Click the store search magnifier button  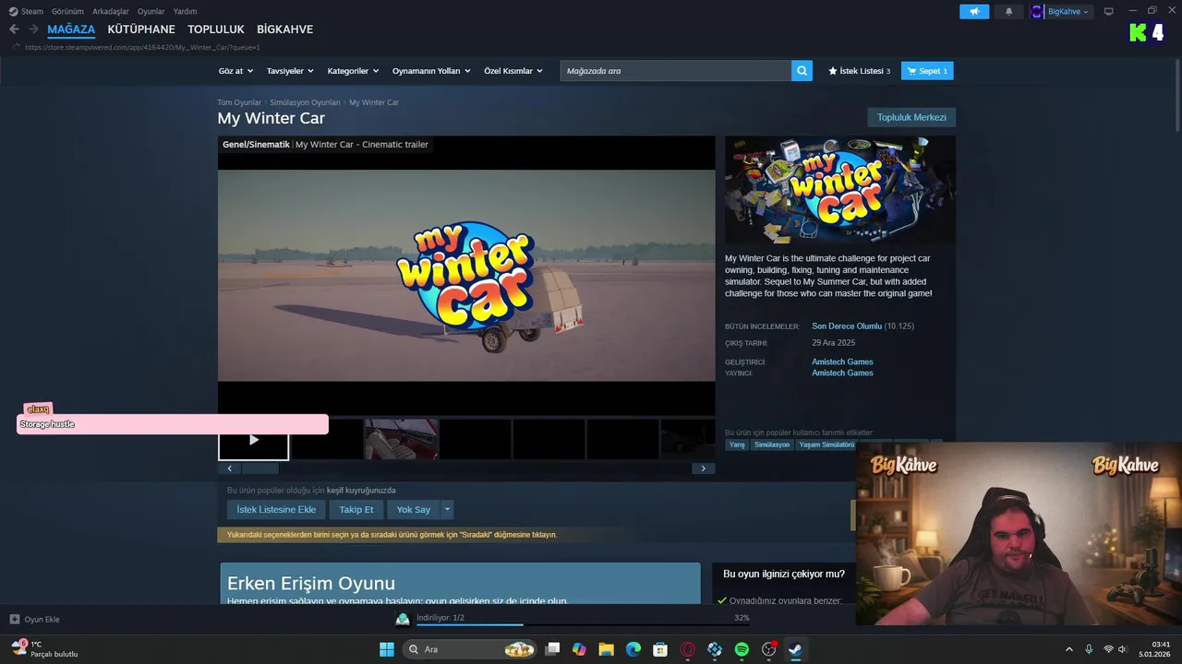(802, 71)
